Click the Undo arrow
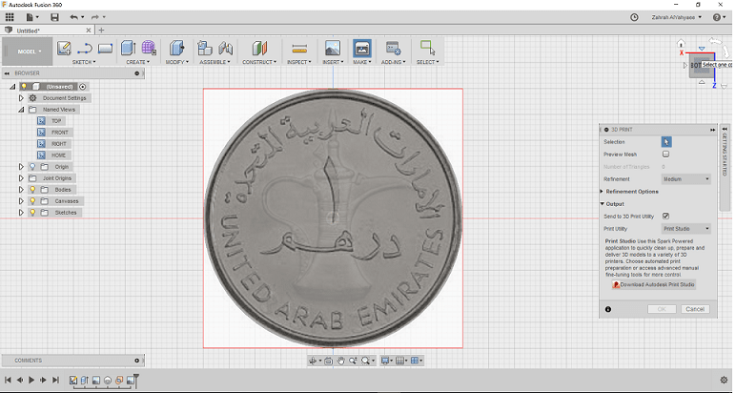 73,17
